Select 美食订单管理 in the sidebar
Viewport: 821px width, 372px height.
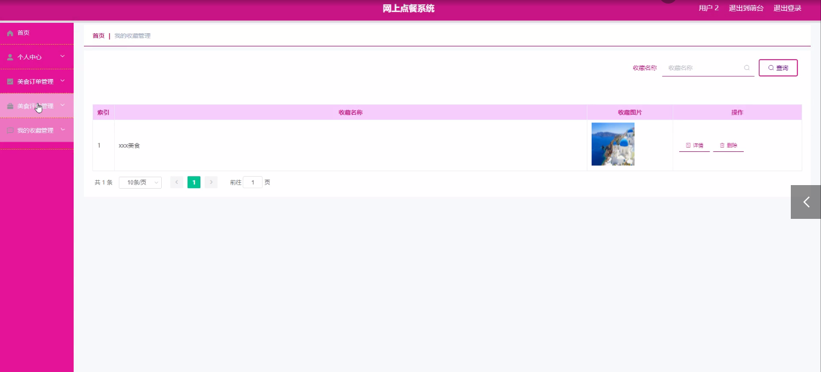36,81
